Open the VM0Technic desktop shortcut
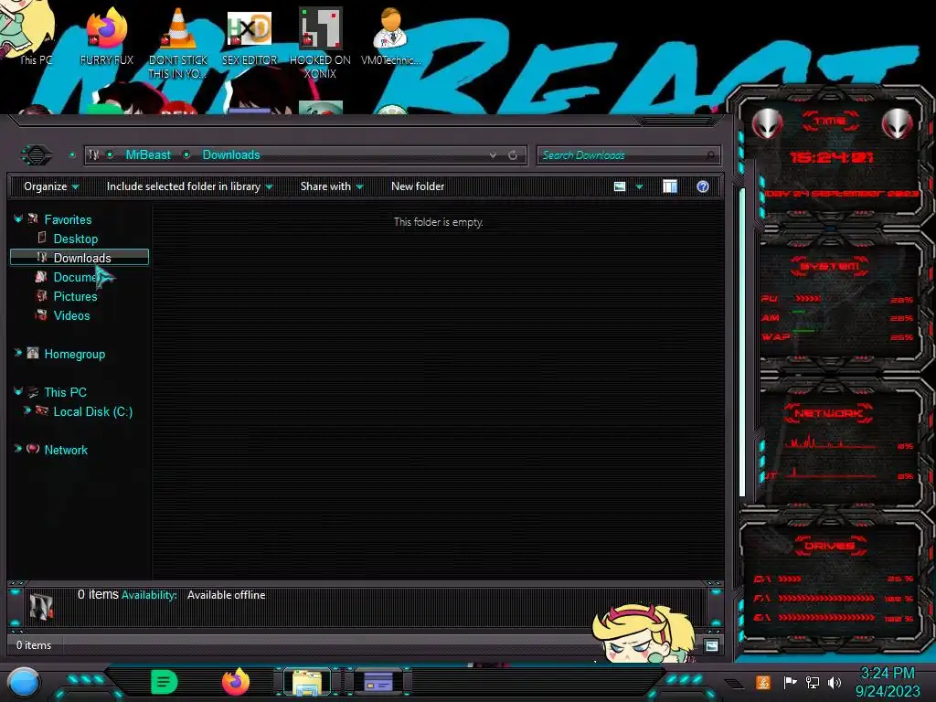The image size is (936, 702). pyautogui.click(x=391, y=36)
